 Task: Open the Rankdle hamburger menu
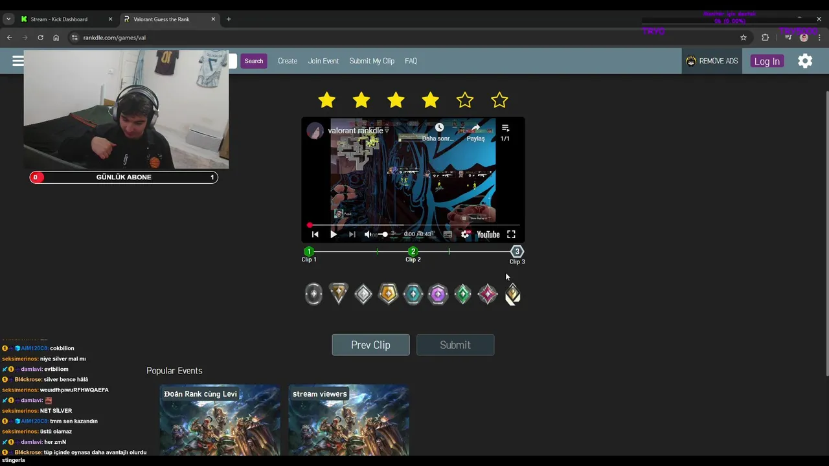click(x=17, y=61)
